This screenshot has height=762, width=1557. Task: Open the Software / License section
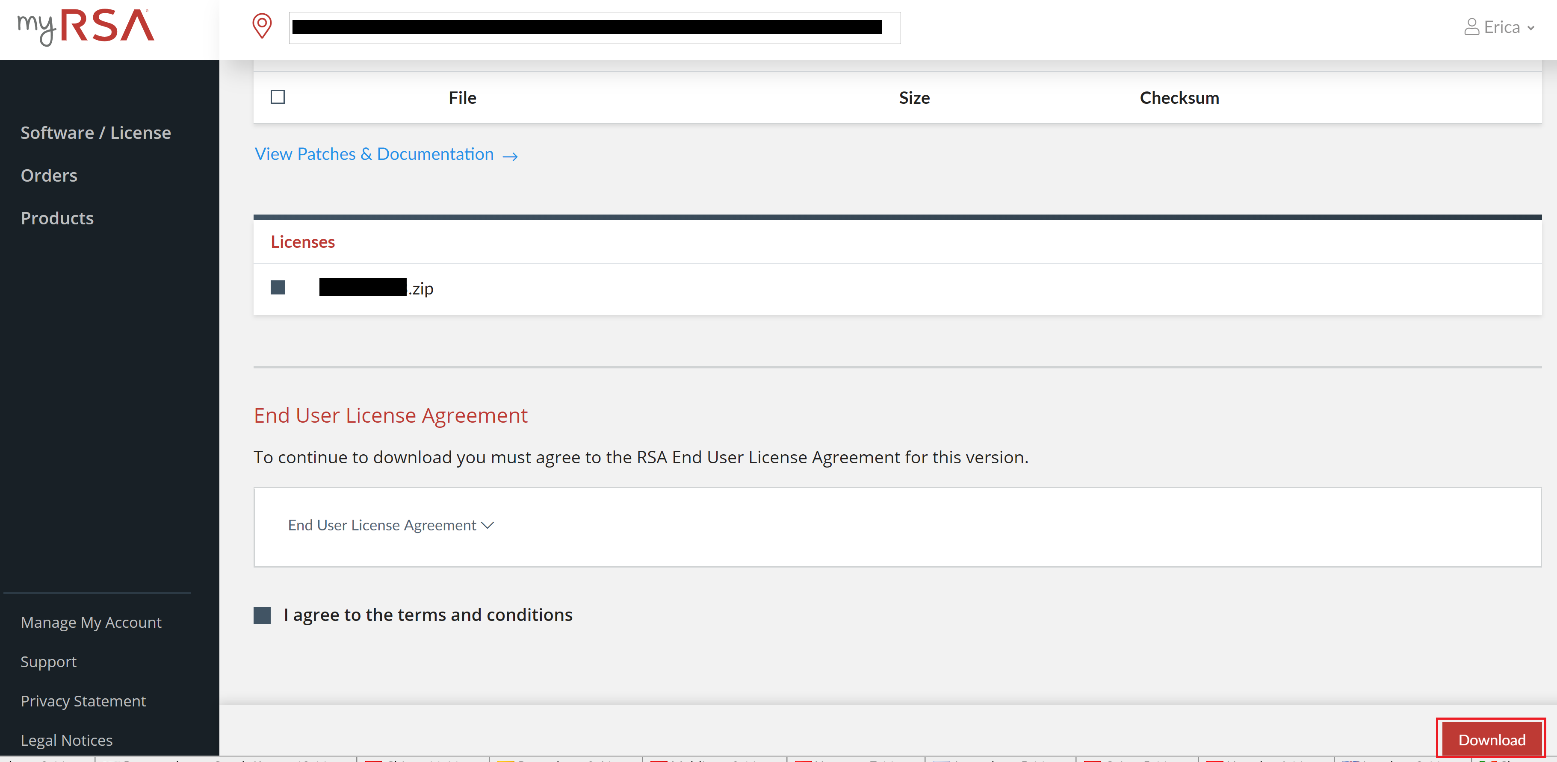click(x=95, y=132)
